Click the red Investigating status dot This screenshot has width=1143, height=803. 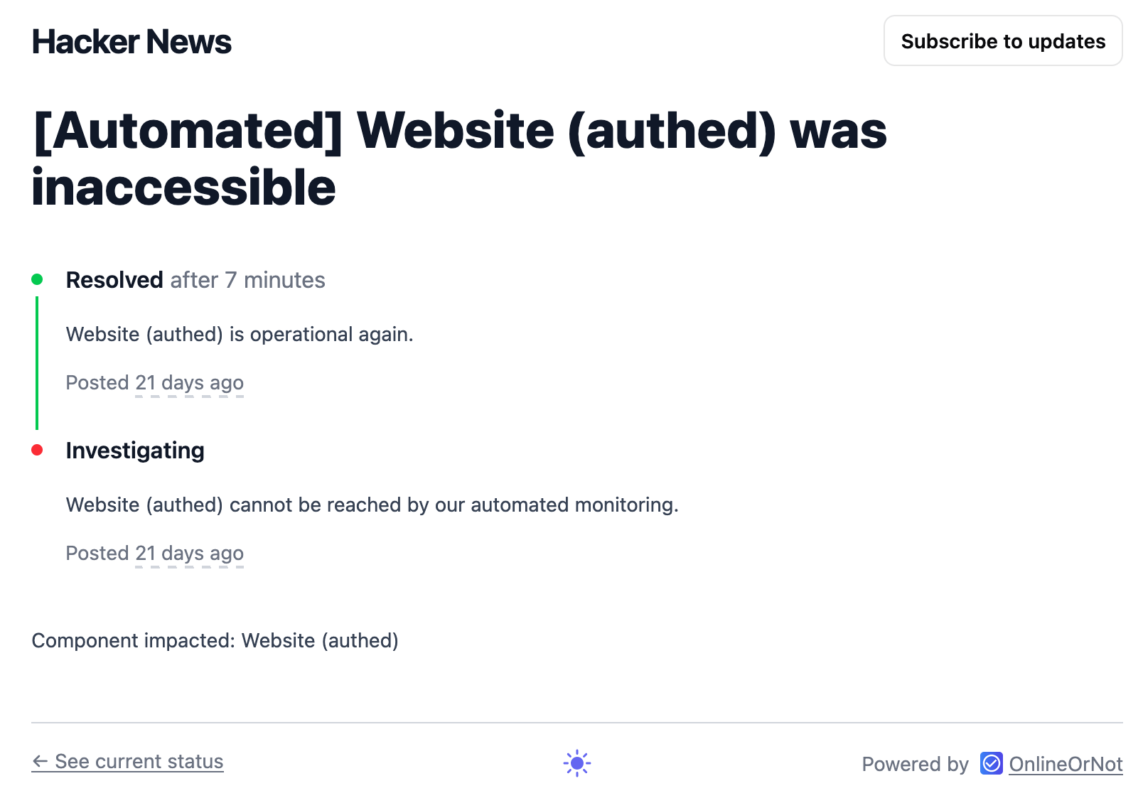pos(37,450)
